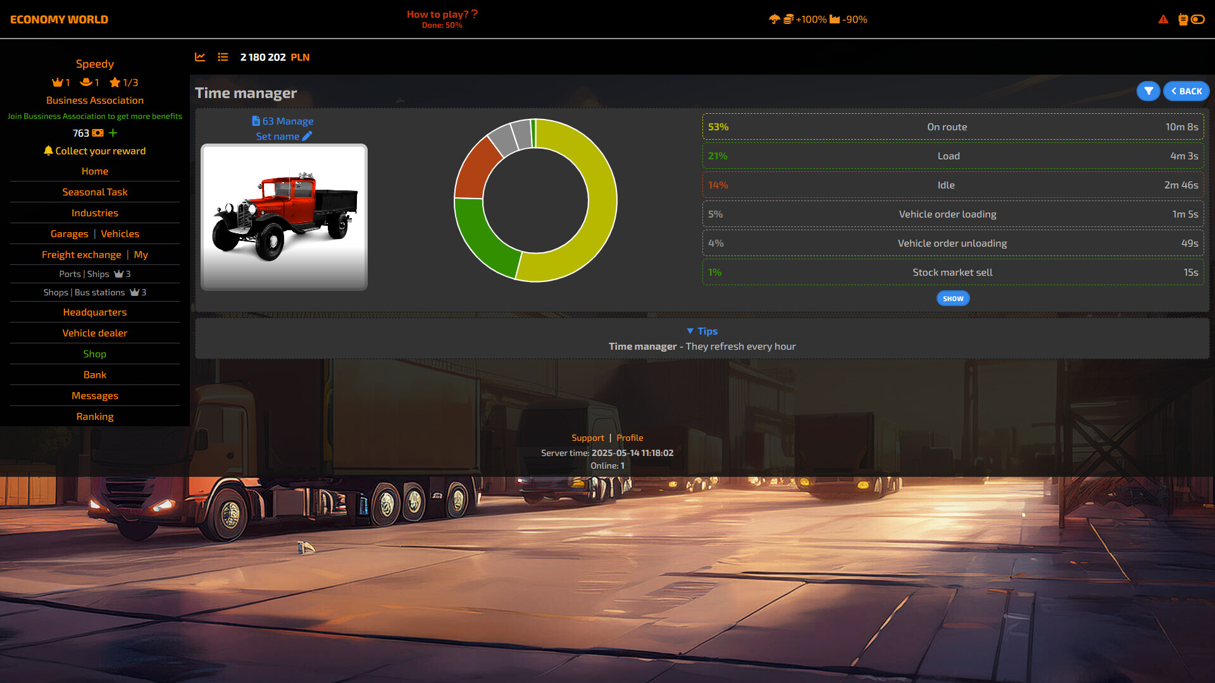Click the factory -90% icon in the header
Screen dimensions: 1215x683
pos(835,20)
